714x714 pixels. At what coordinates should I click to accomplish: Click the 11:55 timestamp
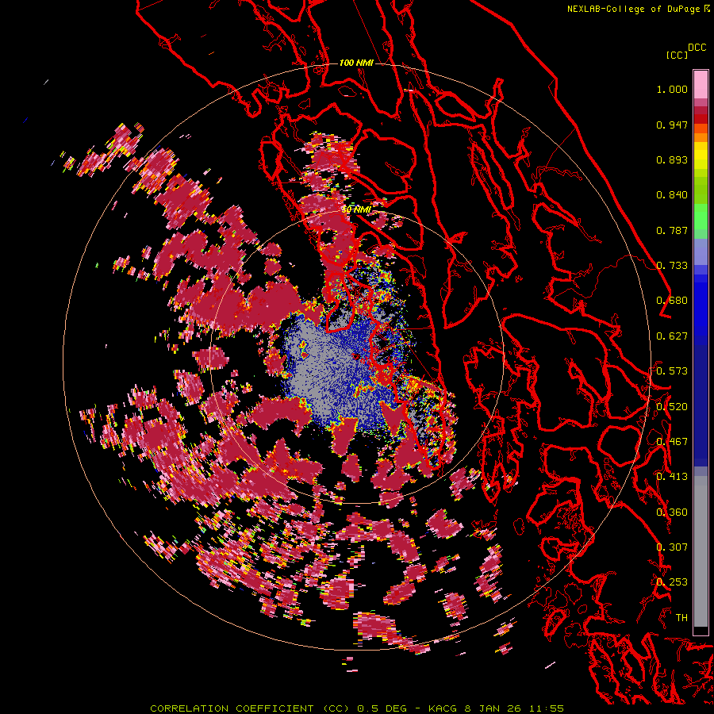click(x=547, y=708)
